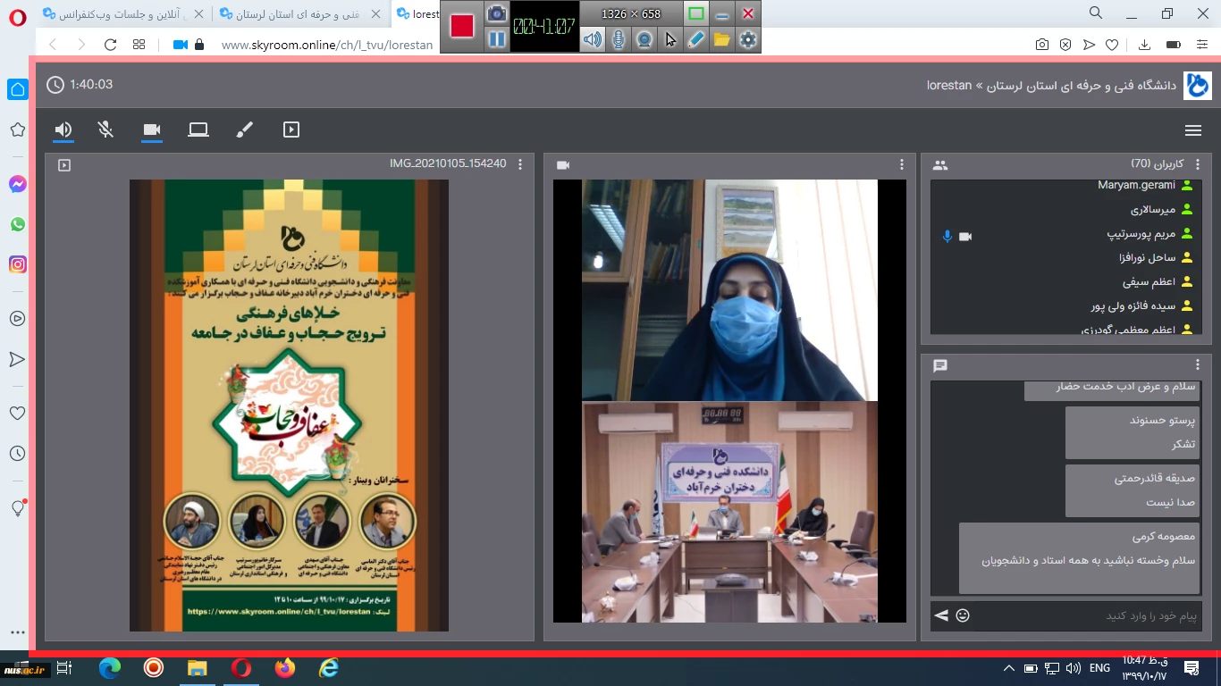Toggle the Skyroom webcam button
The width and height of the screenshot is (1221, 686).
pos(152,130)
